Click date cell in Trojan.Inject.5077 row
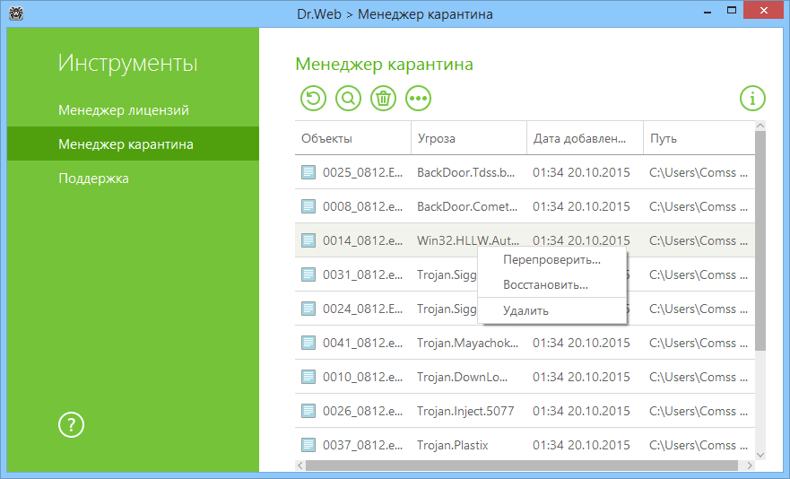 [581, 411]
